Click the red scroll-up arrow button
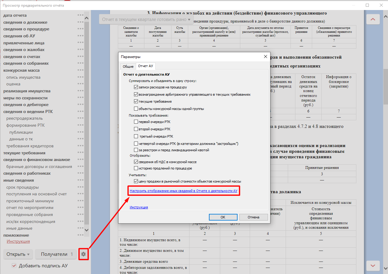 coord(373,19)
